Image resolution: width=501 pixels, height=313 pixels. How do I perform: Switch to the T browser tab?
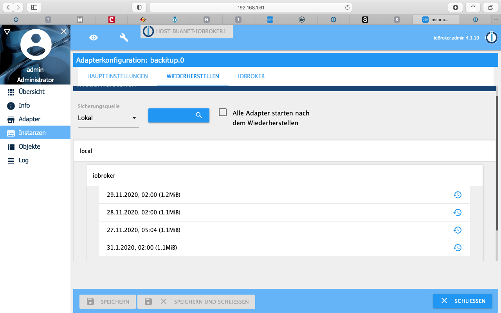click(48, 20)
